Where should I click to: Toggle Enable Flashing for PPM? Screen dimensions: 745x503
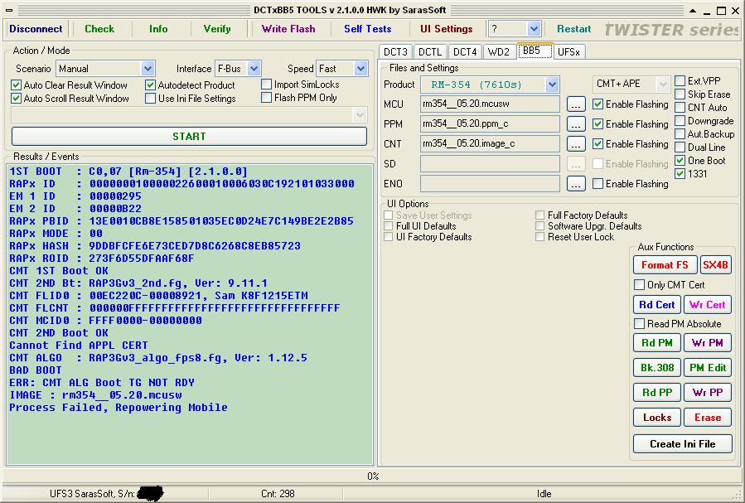pos(598,124)
